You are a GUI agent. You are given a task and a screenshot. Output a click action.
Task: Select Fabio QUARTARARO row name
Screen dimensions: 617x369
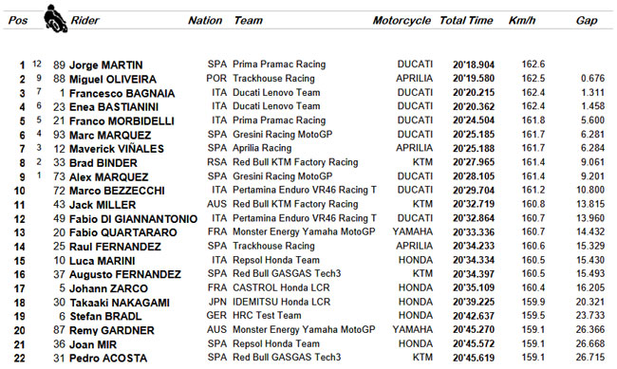tap(123, 232)
